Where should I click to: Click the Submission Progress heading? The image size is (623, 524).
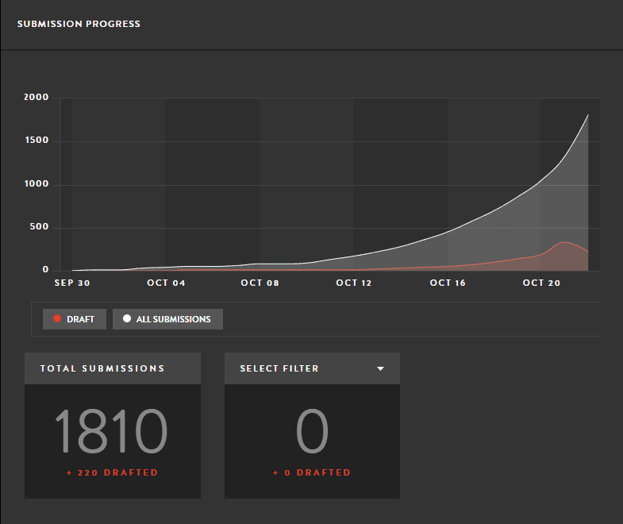[79, 24]
